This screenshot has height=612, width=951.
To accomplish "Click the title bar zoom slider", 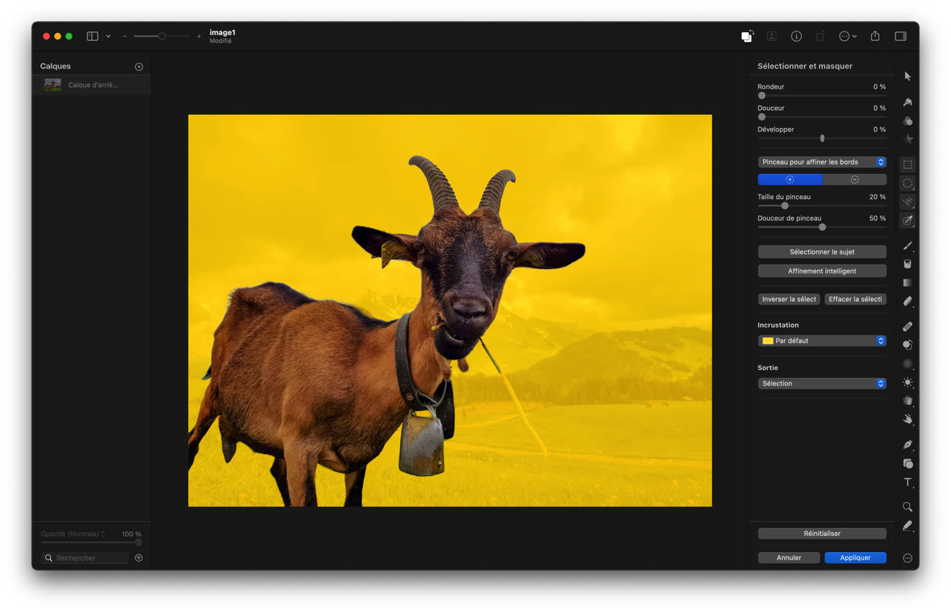I will coord(161,36).
